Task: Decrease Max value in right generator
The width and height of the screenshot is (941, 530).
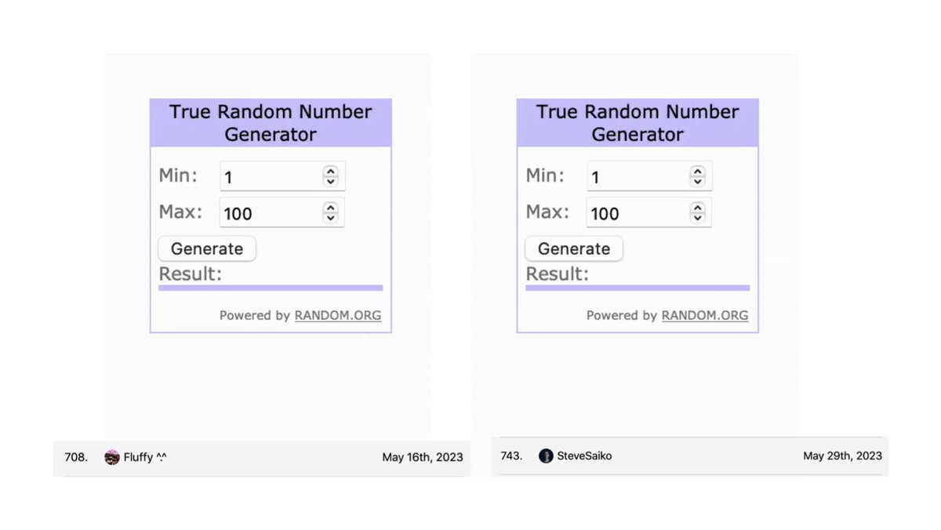Action: click(698, 217)
